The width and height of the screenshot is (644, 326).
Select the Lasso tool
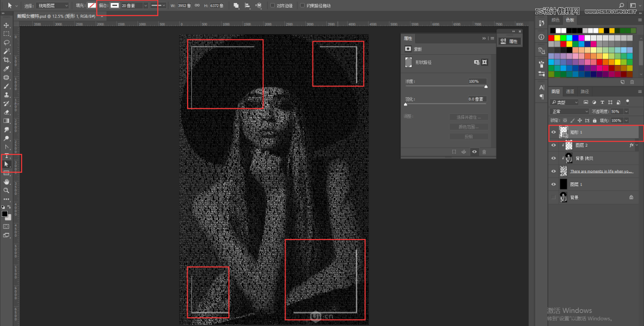point(6,42)
